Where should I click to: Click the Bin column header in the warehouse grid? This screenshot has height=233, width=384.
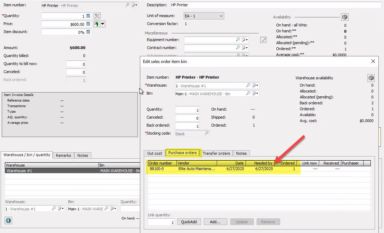coord(119,165)
